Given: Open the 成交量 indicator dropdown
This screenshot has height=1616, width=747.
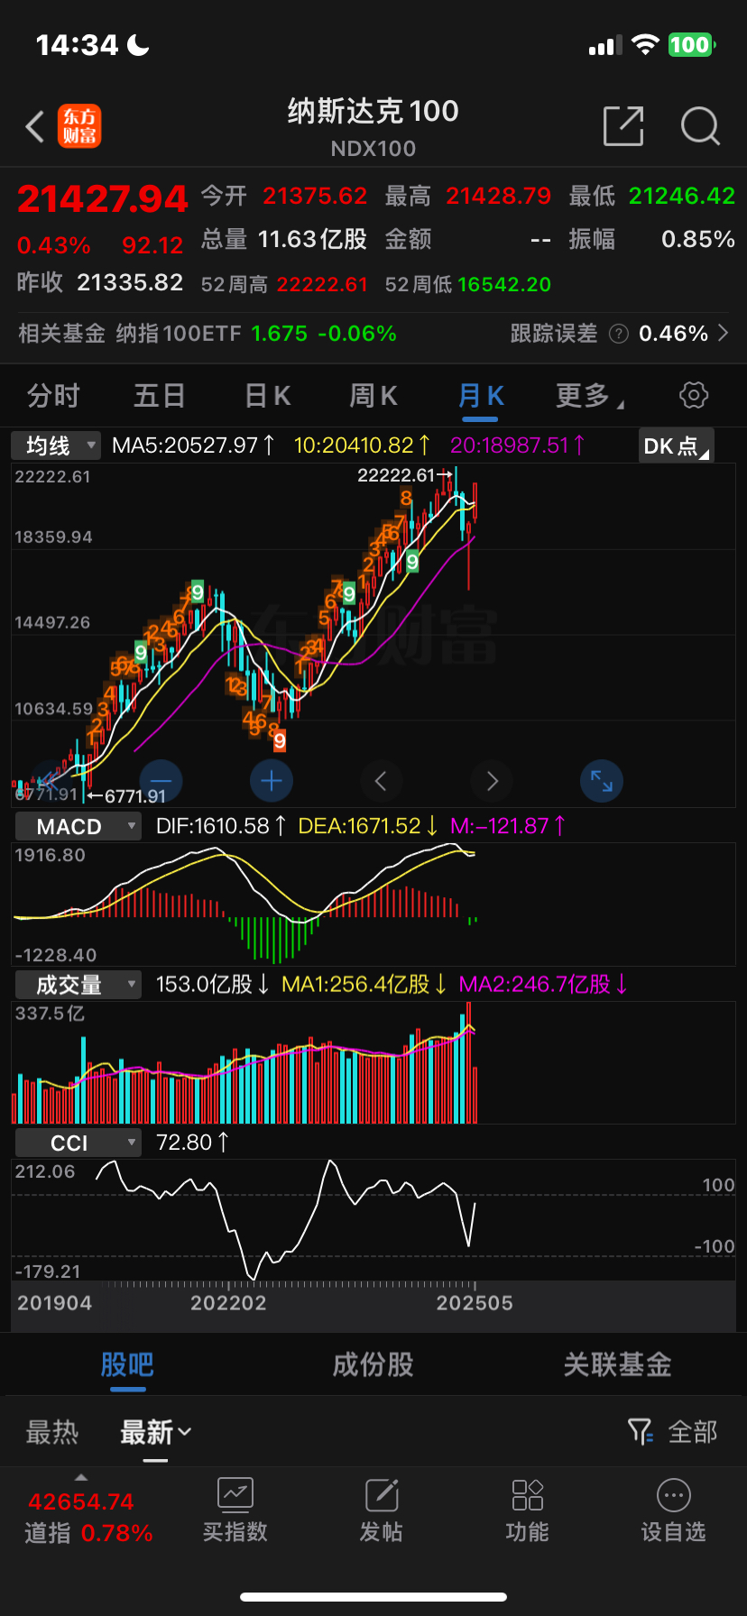Looking at the screenshot, I should coord(78,985).
